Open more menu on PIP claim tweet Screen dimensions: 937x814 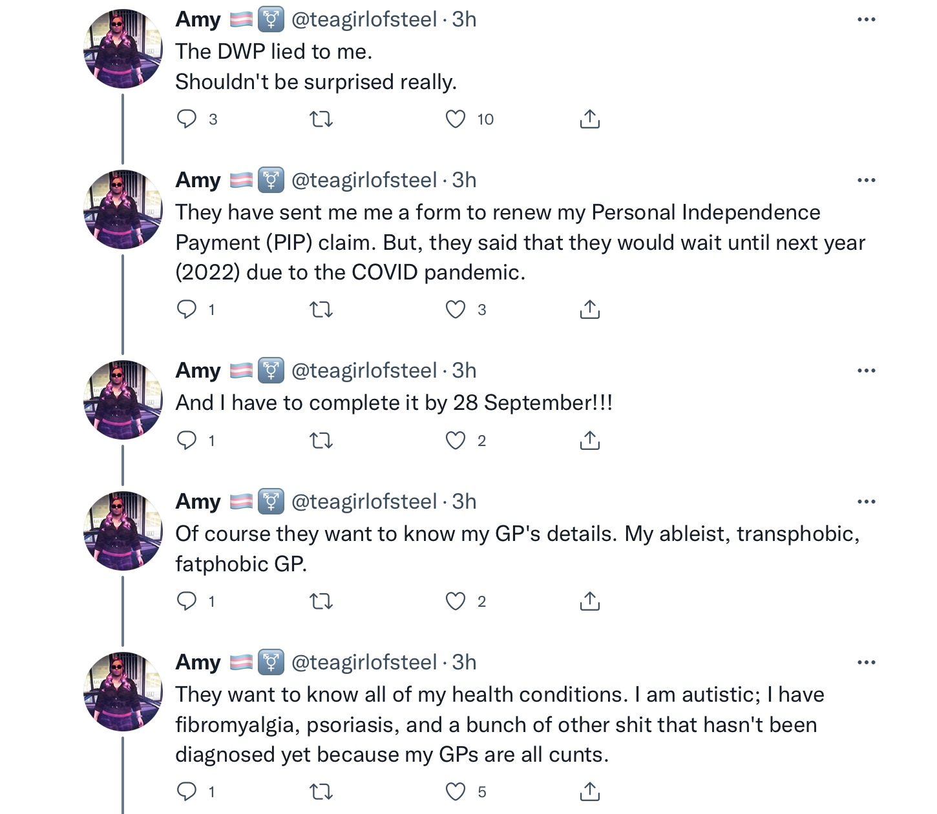866,180
